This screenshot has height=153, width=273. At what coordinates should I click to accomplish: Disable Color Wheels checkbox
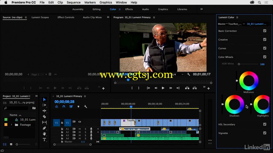point(265,57)
